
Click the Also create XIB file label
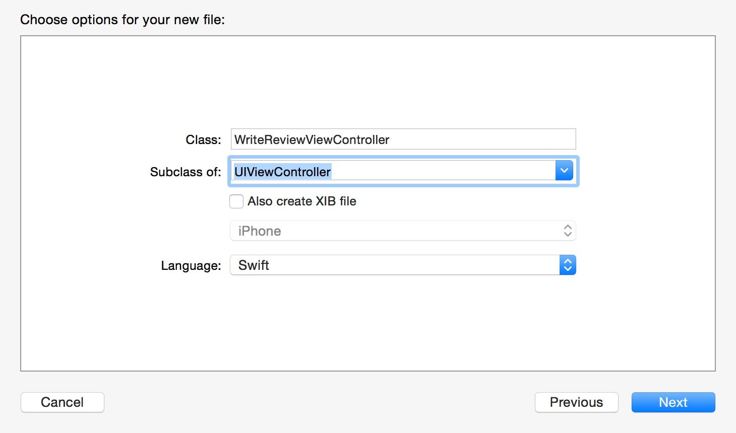click(x=301, y=201)
